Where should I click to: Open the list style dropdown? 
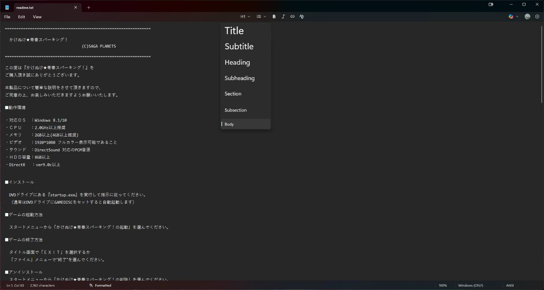tap(261, 17)
